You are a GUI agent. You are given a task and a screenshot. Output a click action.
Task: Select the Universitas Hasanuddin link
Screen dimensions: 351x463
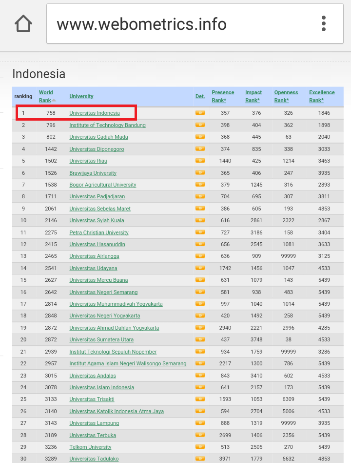point(97,244)
